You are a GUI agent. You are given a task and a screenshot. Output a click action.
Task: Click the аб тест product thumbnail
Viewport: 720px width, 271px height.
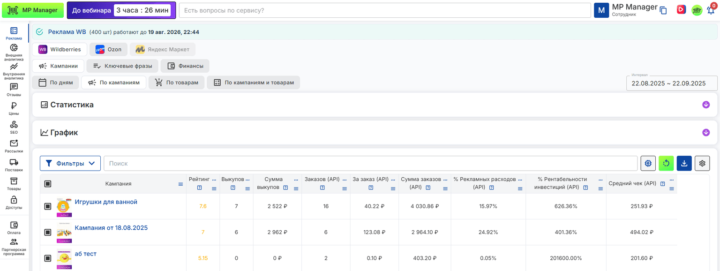pos(64,258)
